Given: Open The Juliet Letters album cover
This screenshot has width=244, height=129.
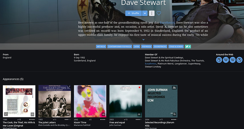Looking at the screenshot, I should (x=54, y=101).
